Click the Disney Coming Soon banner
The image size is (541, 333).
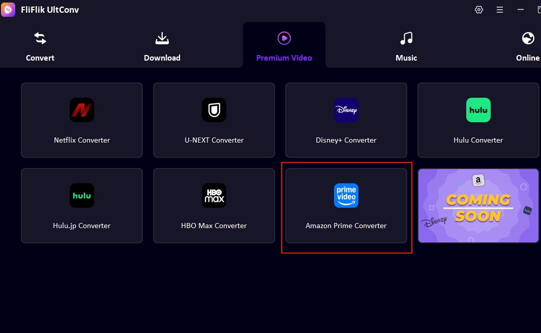point(478,206)
